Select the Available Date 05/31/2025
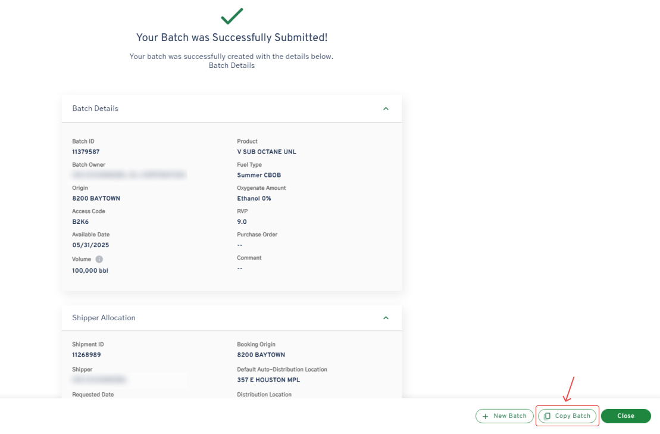This screenshot has width=660, height=434. 90,245
